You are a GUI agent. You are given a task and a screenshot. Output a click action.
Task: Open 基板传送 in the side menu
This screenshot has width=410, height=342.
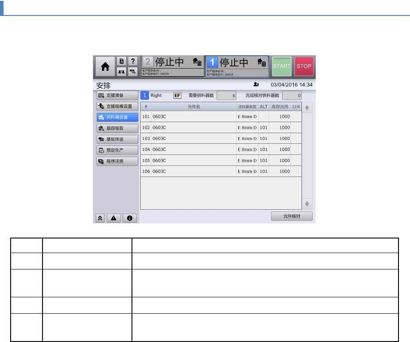[117, 139]
